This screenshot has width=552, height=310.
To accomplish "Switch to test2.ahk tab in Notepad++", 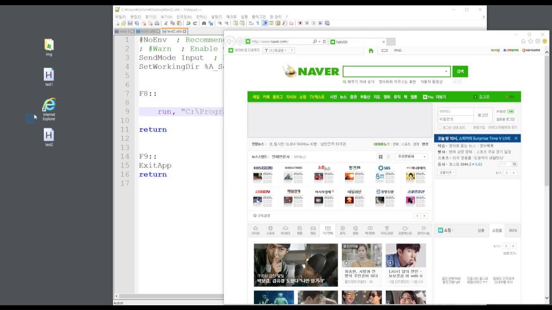I will point(174,31).
